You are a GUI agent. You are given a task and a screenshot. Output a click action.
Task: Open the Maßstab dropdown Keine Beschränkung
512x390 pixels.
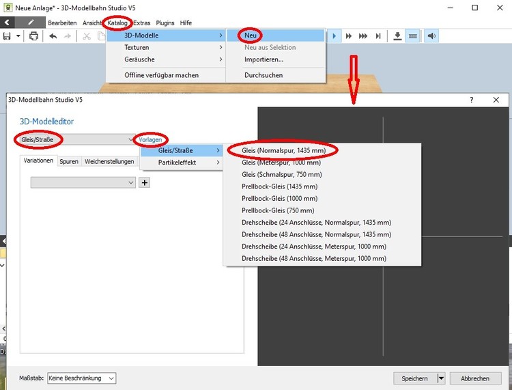click(x=81, y=378)
